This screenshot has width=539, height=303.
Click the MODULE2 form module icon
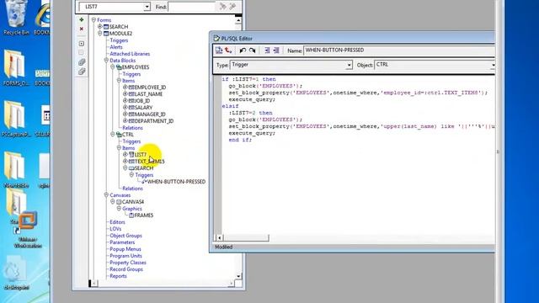(x=106, y=34)
